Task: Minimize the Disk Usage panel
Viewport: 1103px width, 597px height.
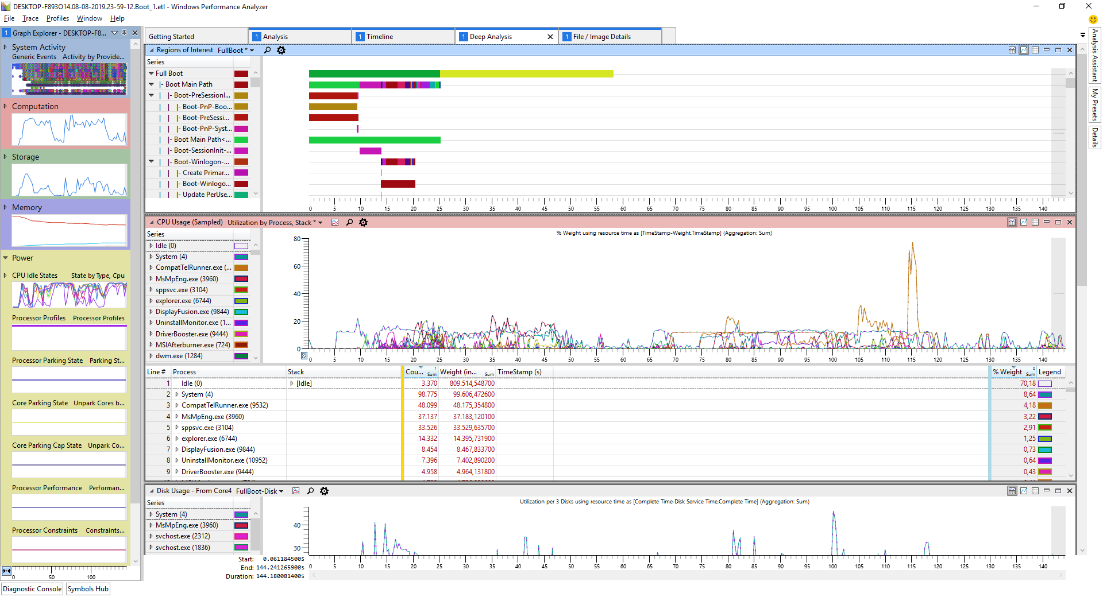Action: click(1047, 491)
